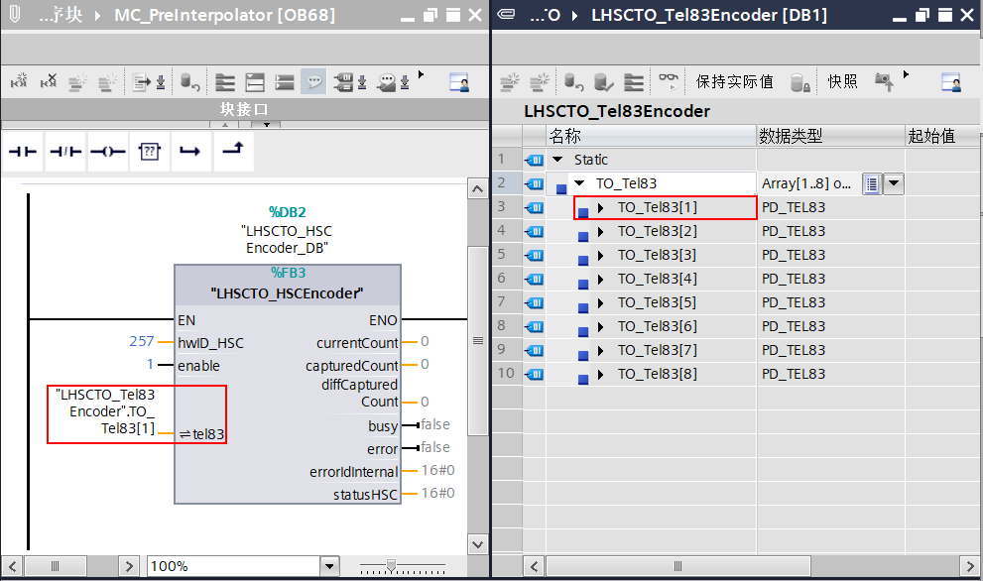Toggle the speech-bubble comments toolbar icon
Image resolution: width=983 pixels, height=581 pixels.
point(313,82)
